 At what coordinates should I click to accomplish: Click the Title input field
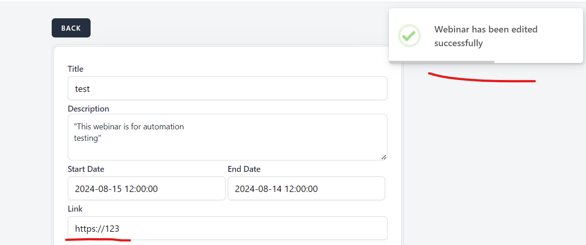click(227, 88)
